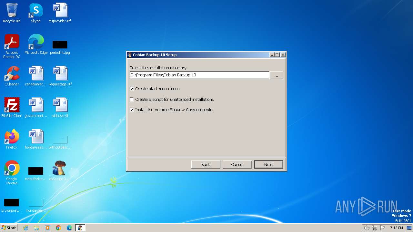
Task: Click the installation directory path field
Action: pyautogui.click(x=199, y=75)
